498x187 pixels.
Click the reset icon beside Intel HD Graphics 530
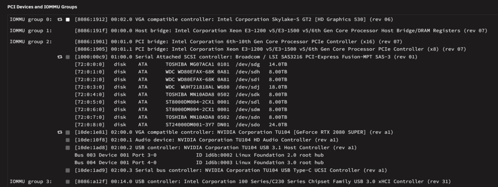click(60, 20)
